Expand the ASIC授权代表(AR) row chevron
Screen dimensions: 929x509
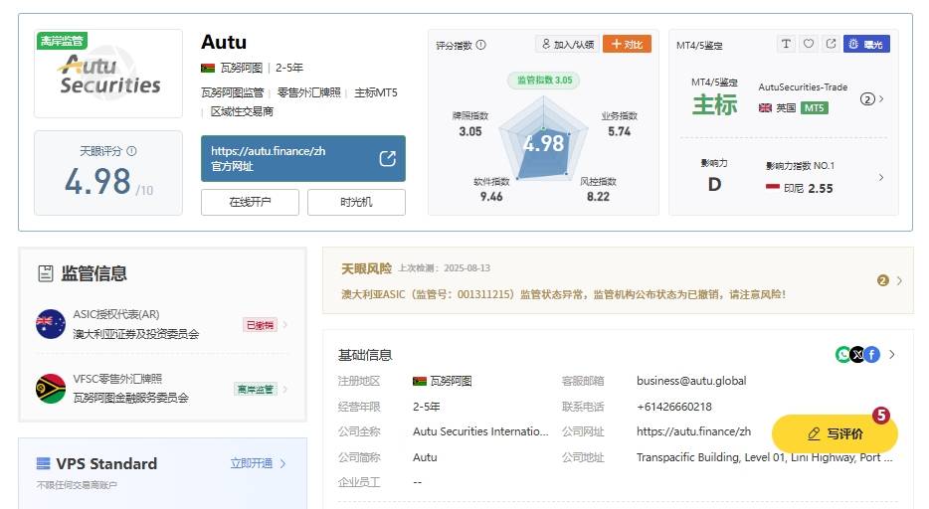285,324
